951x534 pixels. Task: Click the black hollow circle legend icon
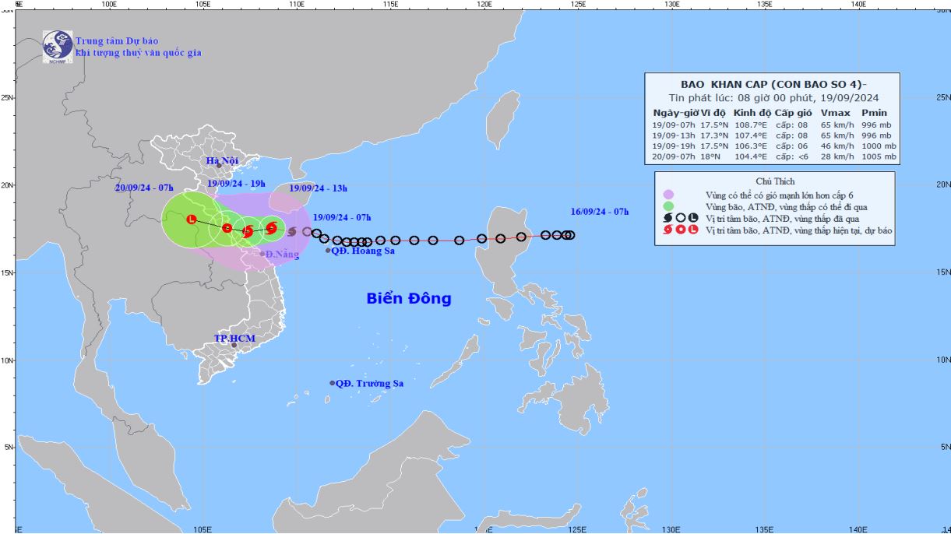click(679, 219)
